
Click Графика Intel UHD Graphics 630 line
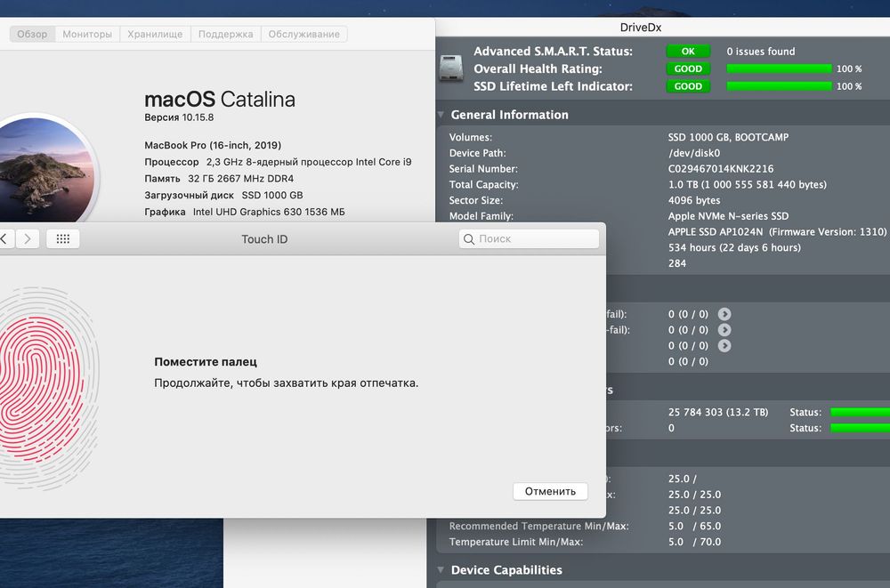[x=245, y=212]
